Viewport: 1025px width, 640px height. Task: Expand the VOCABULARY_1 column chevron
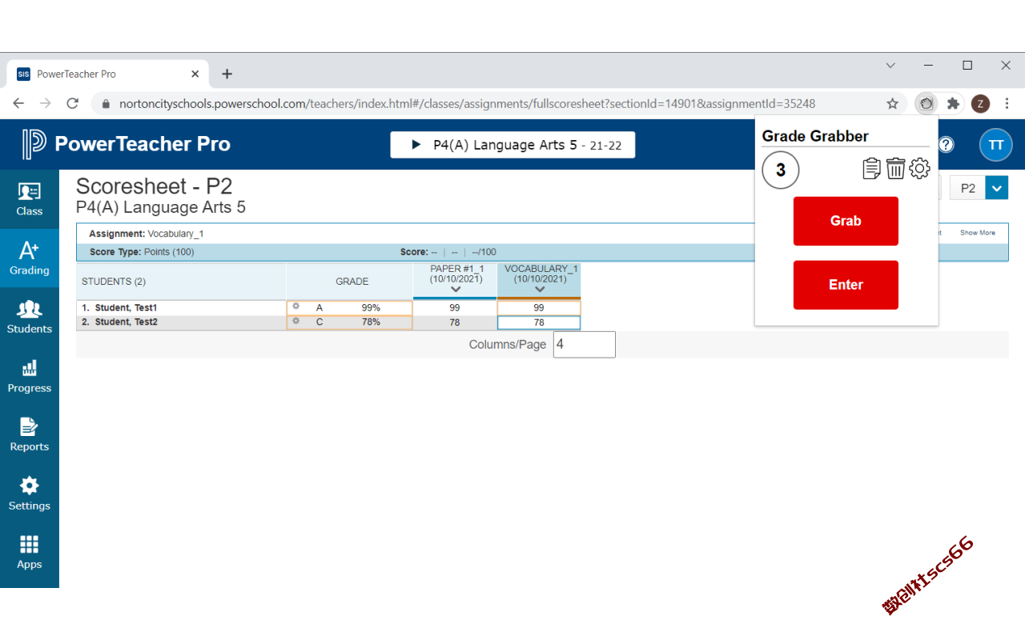(x=540, y=290)
